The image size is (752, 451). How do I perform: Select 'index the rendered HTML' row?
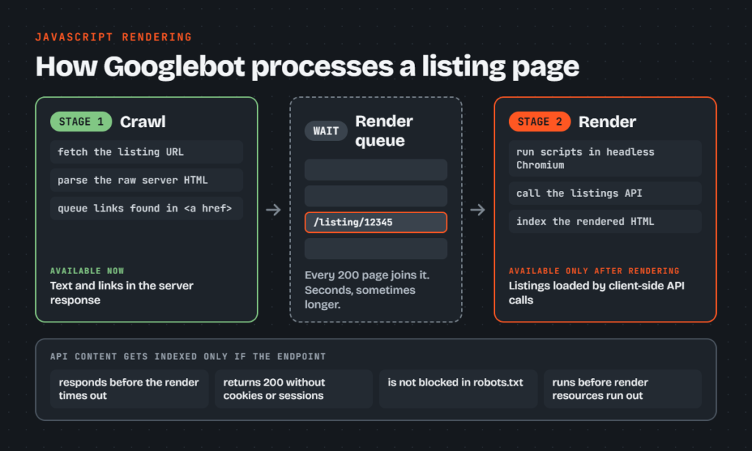605,222
